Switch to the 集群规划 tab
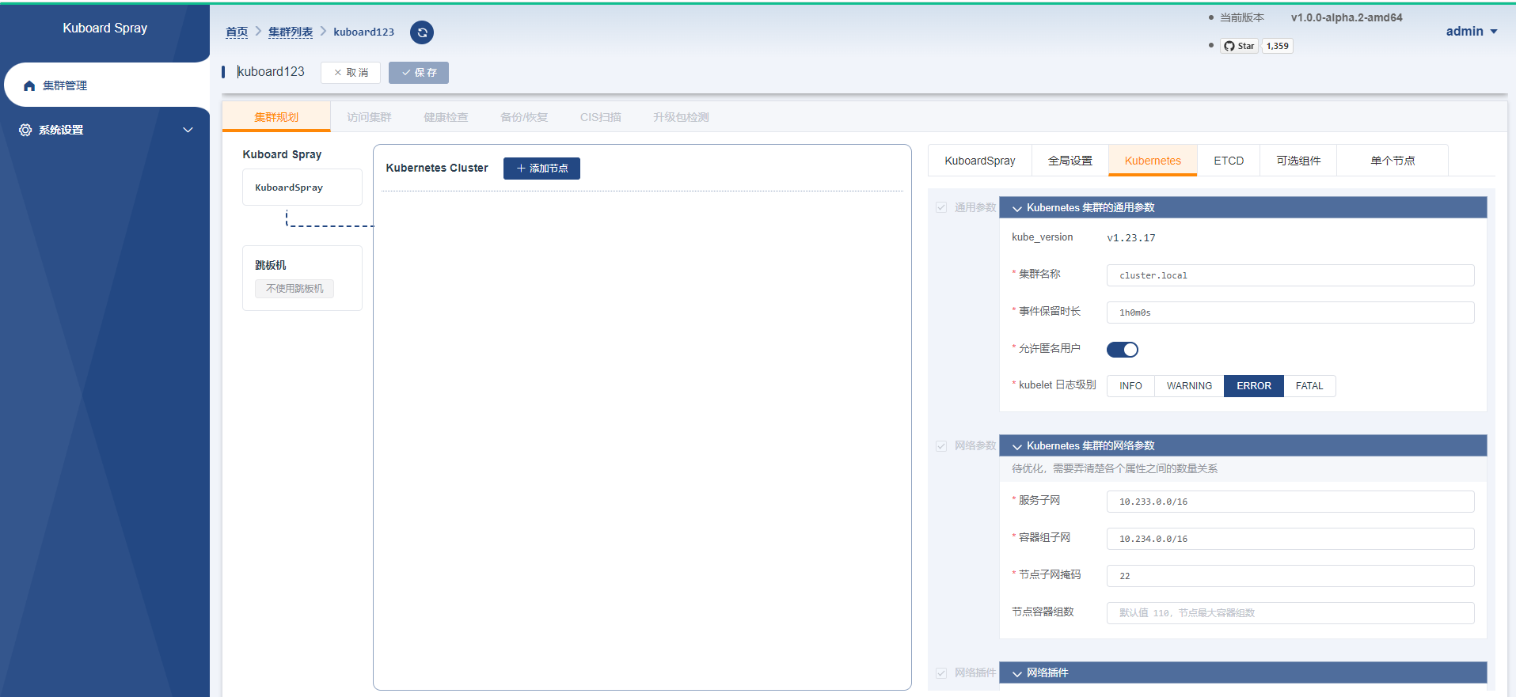1516x697 pixels. point(276,117)
